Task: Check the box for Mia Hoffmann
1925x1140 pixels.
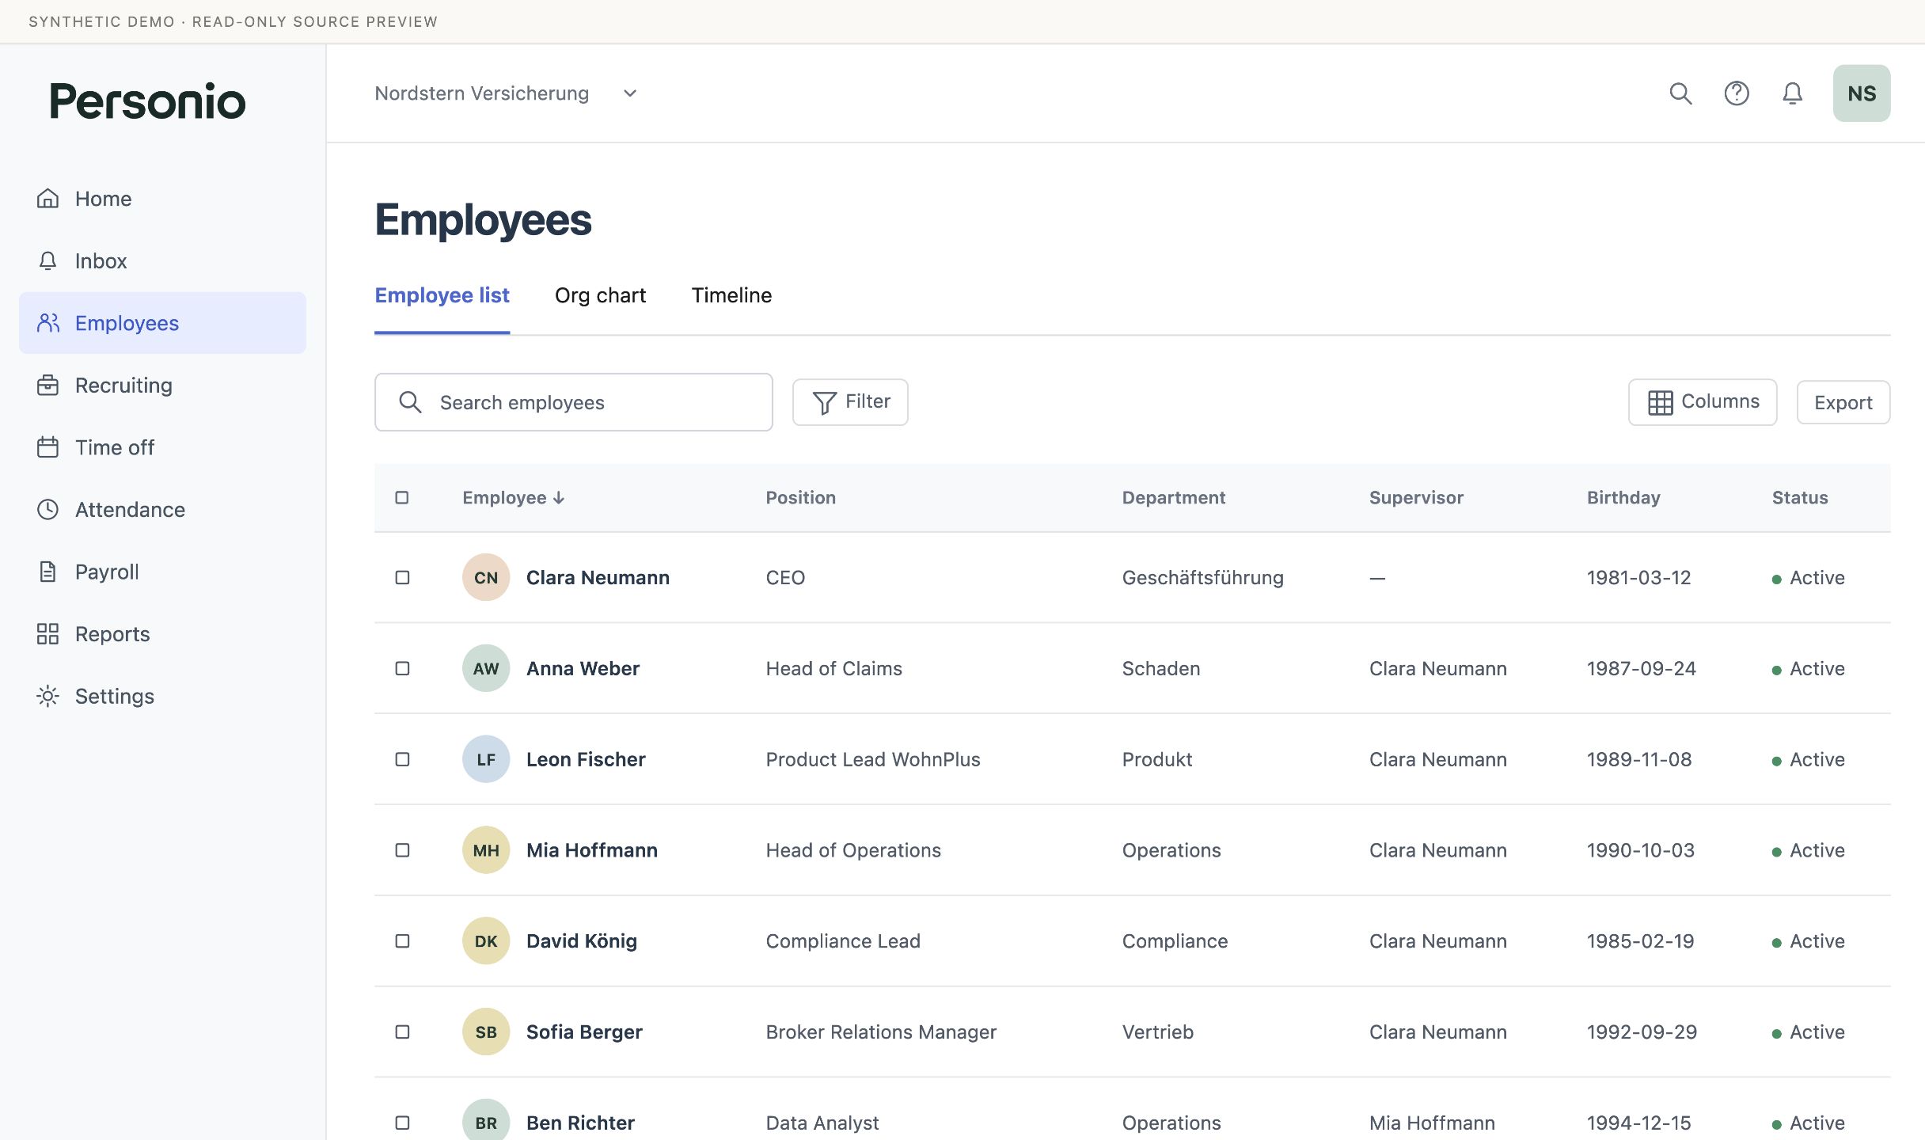Action: 402,850
